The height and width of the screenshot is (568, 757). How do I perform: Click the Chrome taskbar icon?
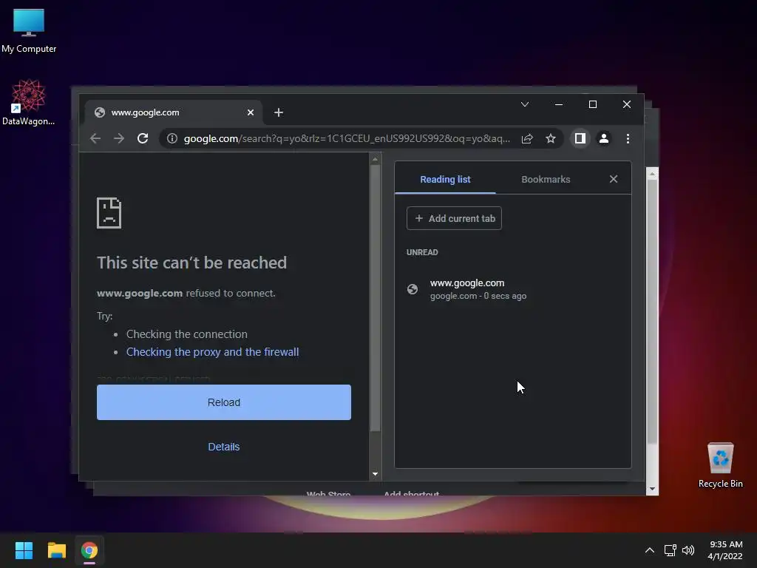89,550
